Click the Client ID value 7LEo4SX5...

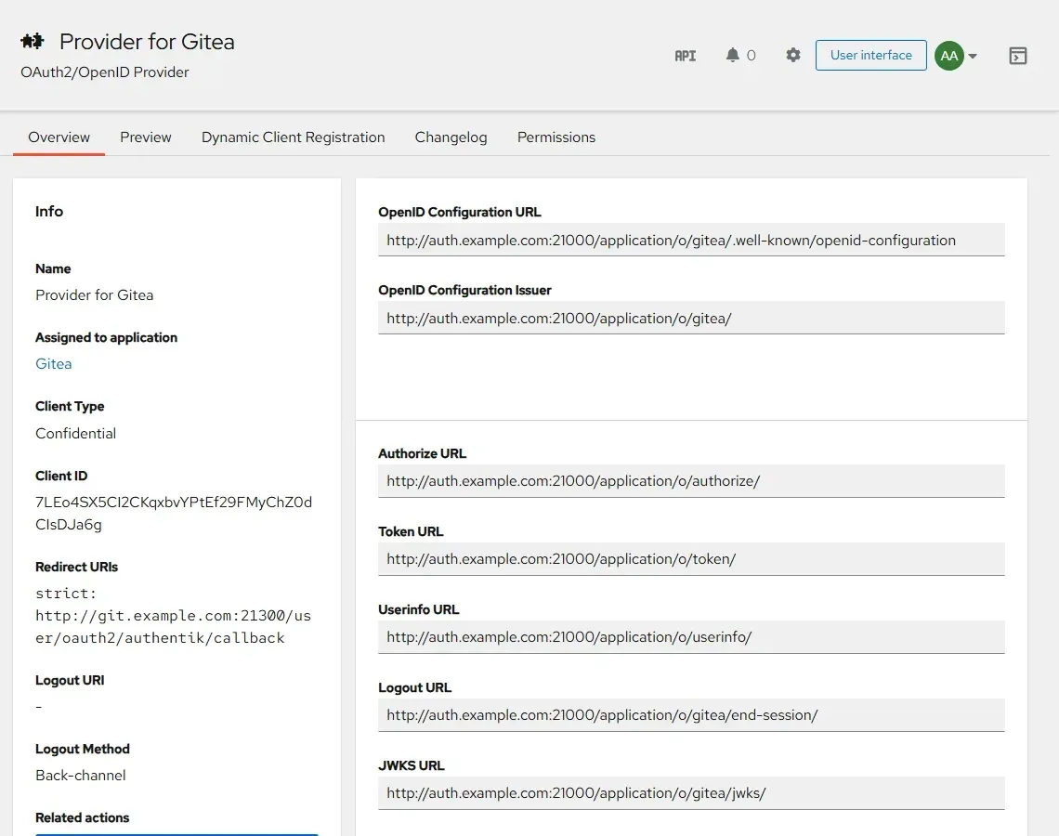[174, 514]
